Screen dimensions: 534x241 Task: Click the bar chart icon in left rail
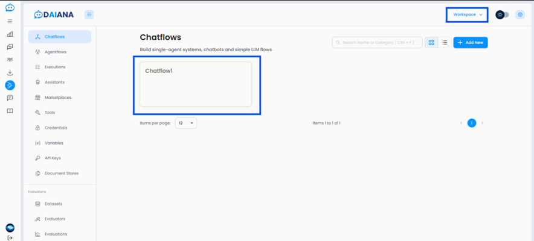[x=10, y=34]
